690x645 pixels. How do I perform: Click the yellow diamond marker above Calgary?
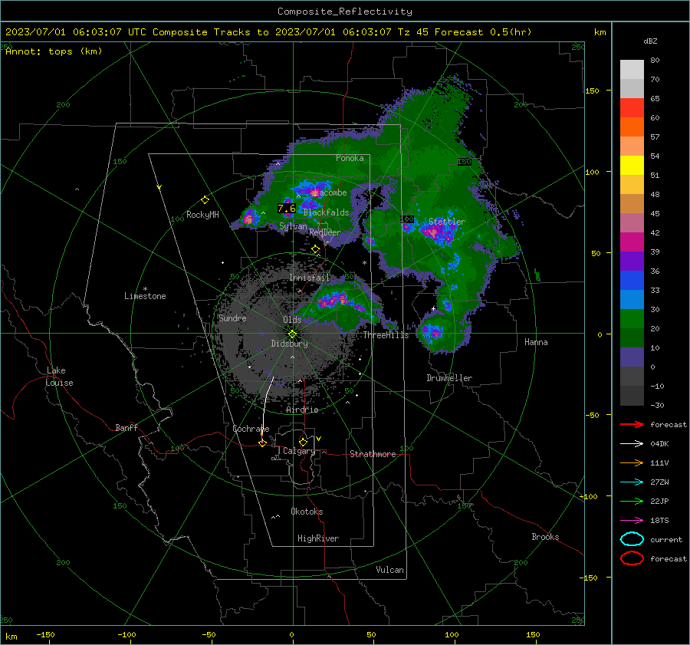303,442
